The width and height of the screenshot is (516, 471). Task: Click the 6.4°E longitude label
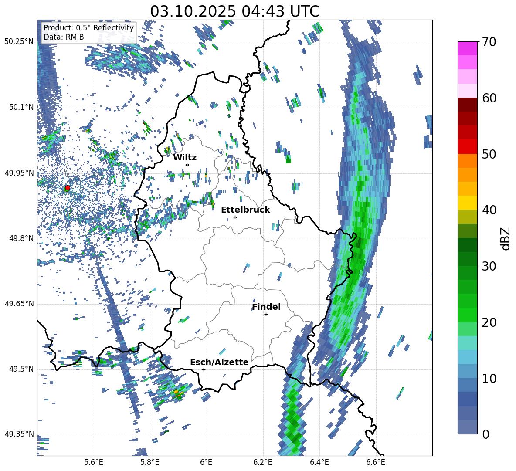tap(319, 462)
